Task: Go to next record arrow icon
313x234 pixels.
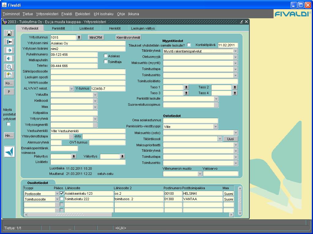Action: [x=9, y=50]
